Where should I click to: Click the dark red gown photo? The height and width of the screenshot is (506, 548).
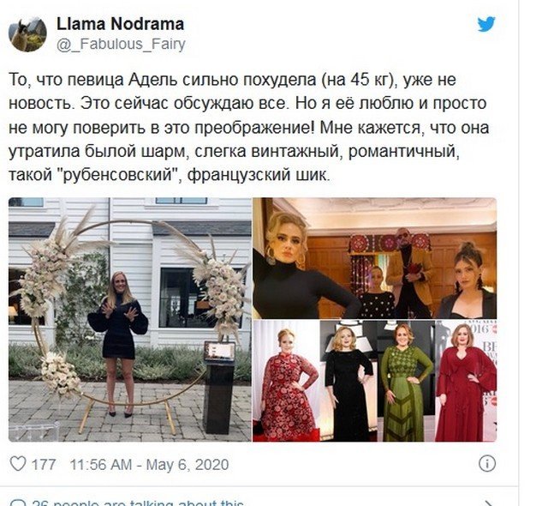click(x=466, y=381)
